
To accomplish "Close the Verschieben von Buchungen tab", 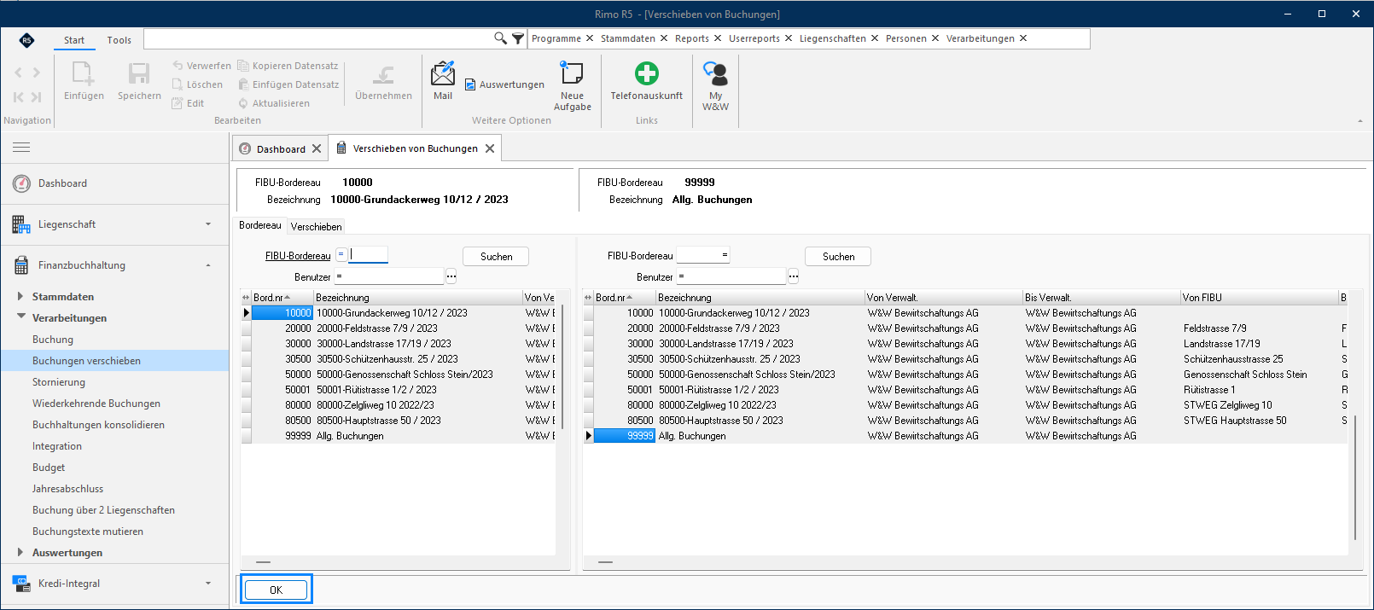I will pyautogui.click(x=490, y=148).
